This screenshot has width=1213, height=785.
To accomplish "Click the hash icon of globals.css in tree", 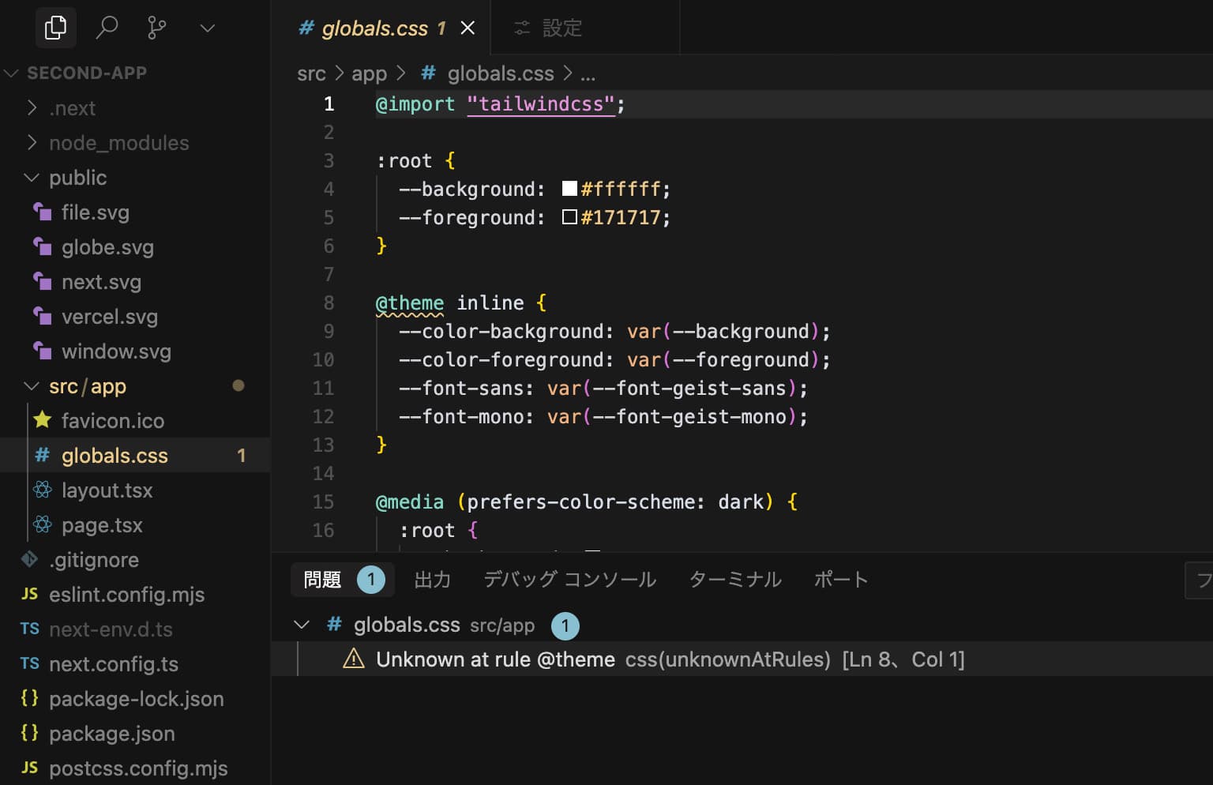I will tap(43, 455).
